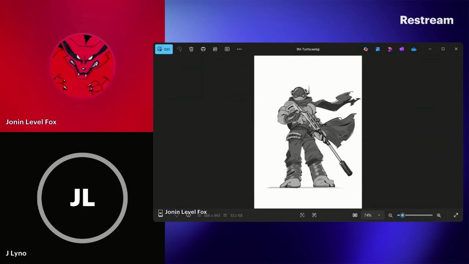Click the scan text icon

(314, 215)
